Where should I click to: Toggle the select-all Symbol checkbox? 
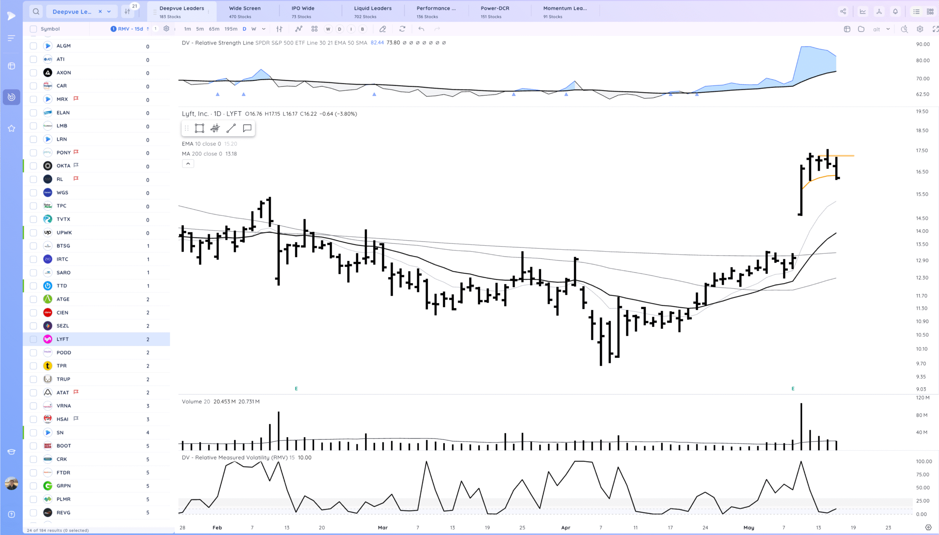33,29
